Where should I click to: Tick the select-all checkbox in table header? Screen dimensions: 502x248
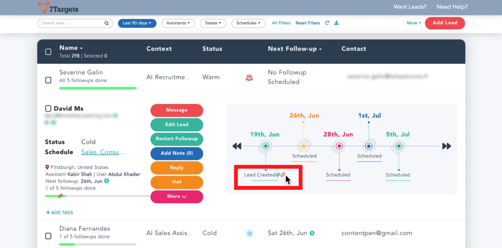coord(48,52)
